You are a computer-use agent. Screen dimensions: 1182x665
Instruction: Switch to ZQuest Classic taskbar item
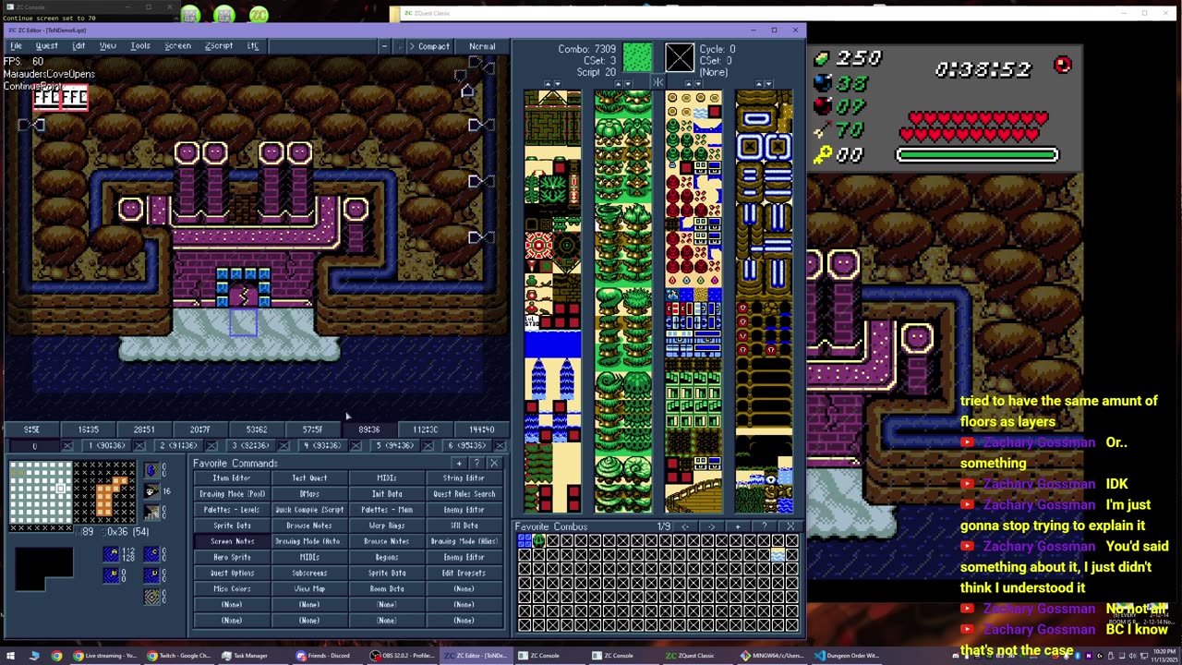tap(690, 656)
